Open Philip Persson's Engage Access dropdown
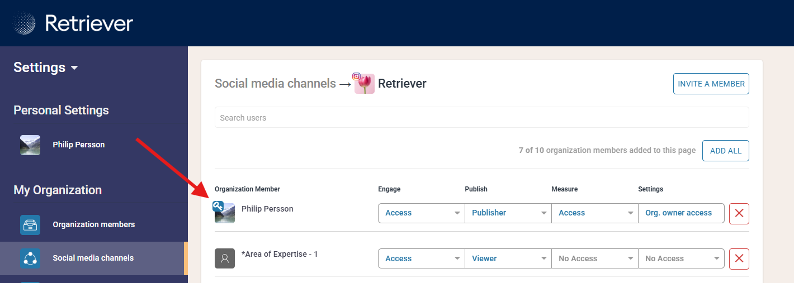This screenshot has width=794, height=283. point(422,213)
